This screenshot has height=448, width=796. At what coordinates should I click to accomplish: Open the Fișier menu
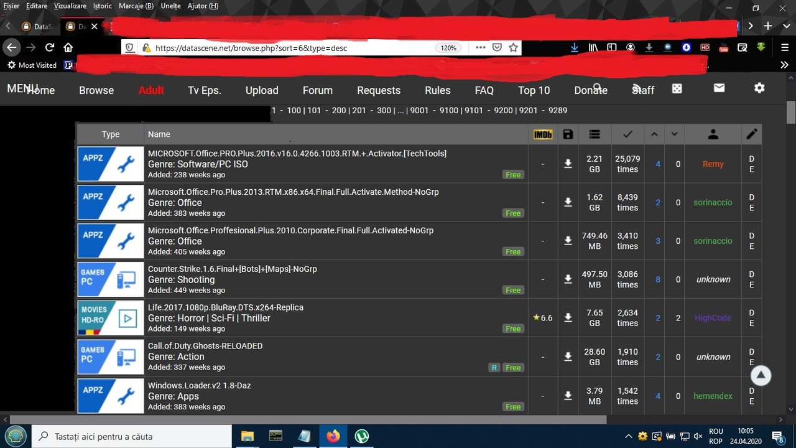[11, 6]
